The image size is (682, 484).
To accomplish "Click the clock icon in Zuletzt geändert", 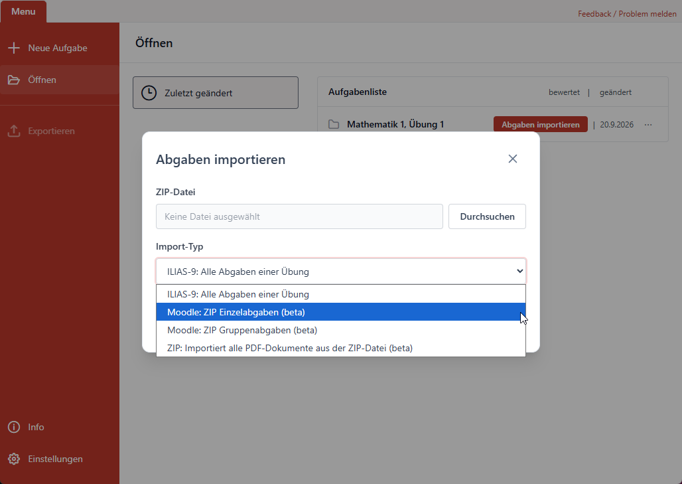I will (x=149, y=93).
